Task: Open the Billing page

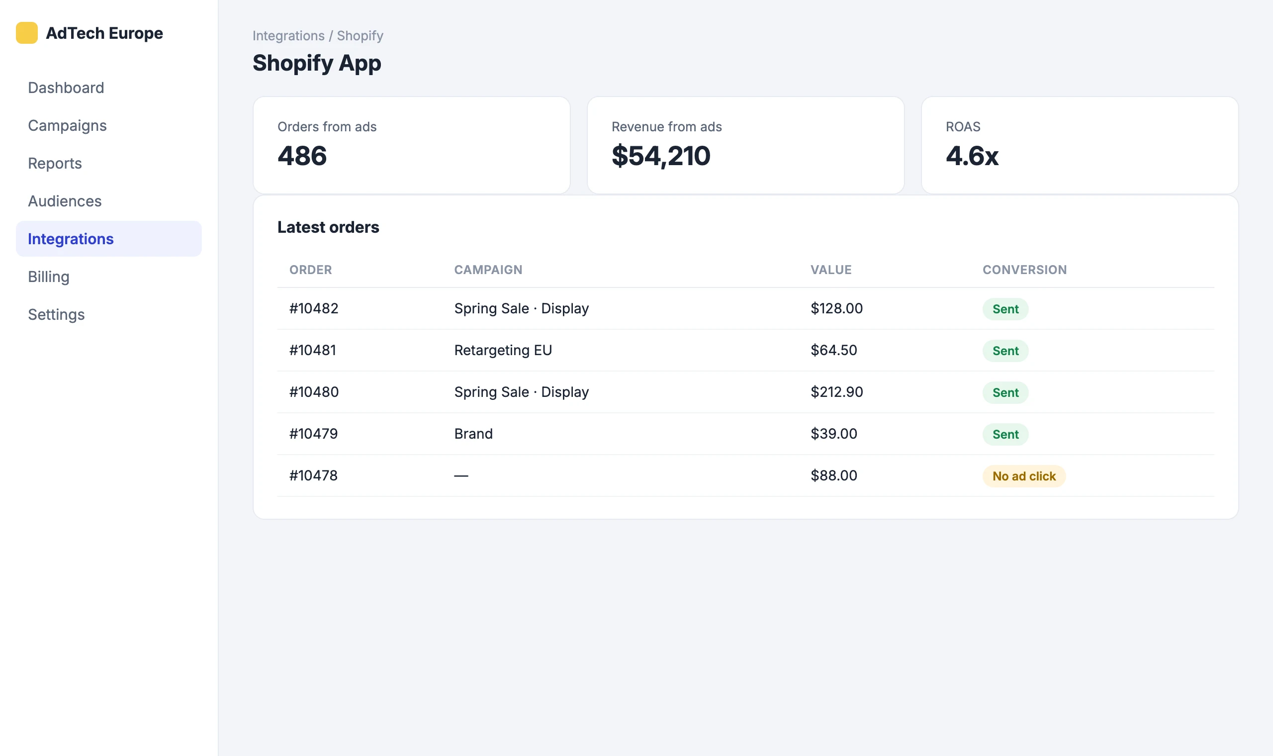Action: tap(108, 277)
